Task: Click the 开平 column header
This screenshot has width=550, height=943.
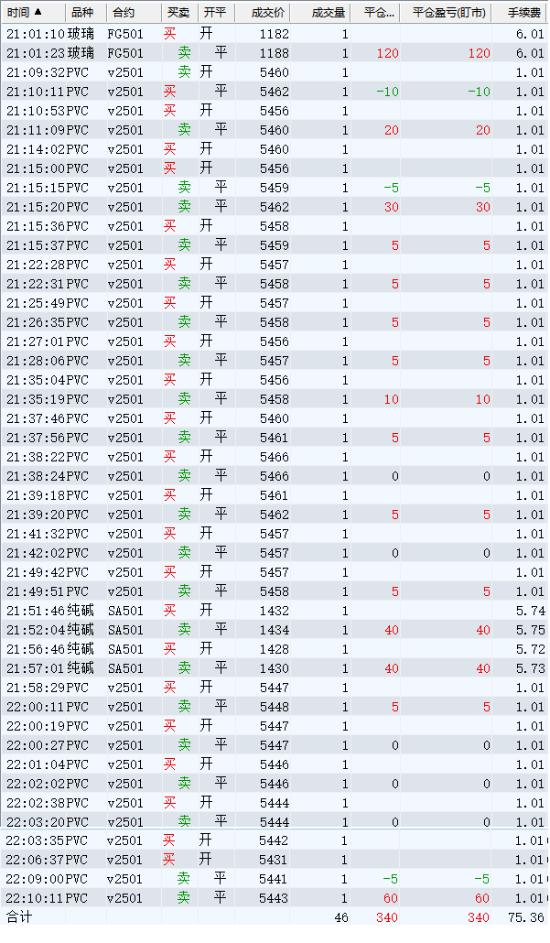Action: point(213,12)
